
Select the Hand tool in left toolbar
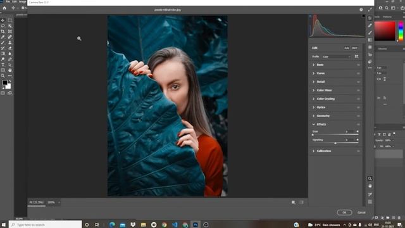(10, 70)
